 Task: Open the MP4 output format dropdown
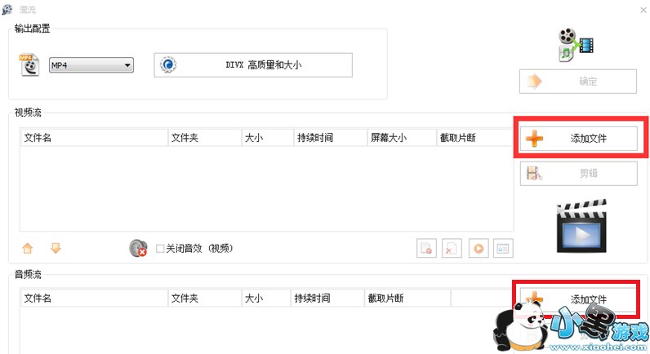pos(91,65)
